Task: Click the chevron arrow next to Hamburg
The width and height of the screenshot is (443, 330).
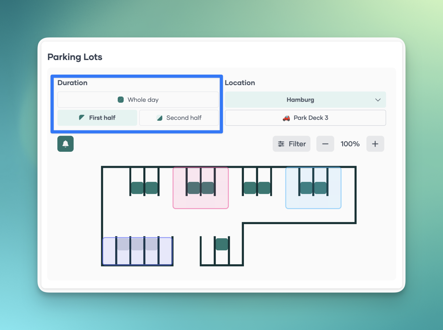Action: [x=377, y=100]
